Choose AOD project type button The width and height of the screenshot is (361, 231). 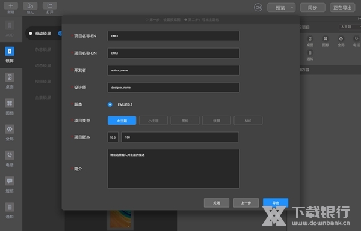click(248, 121)
